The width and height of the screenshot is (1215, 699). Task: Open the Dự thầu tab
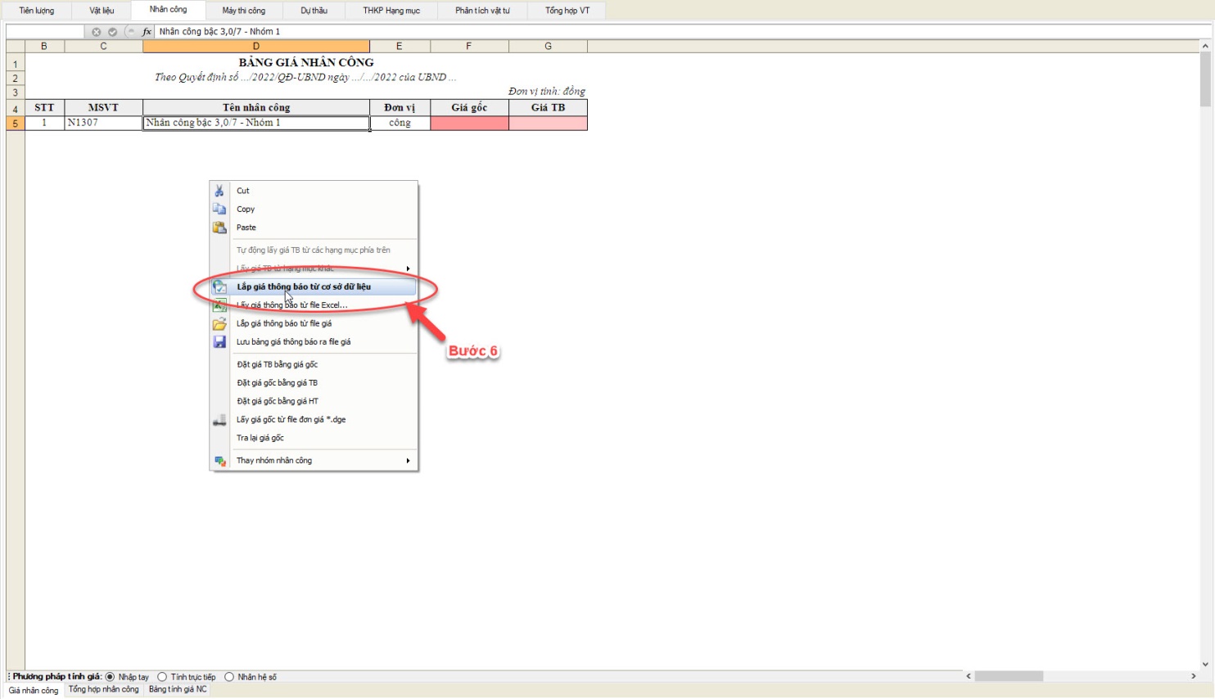[314, 11]
